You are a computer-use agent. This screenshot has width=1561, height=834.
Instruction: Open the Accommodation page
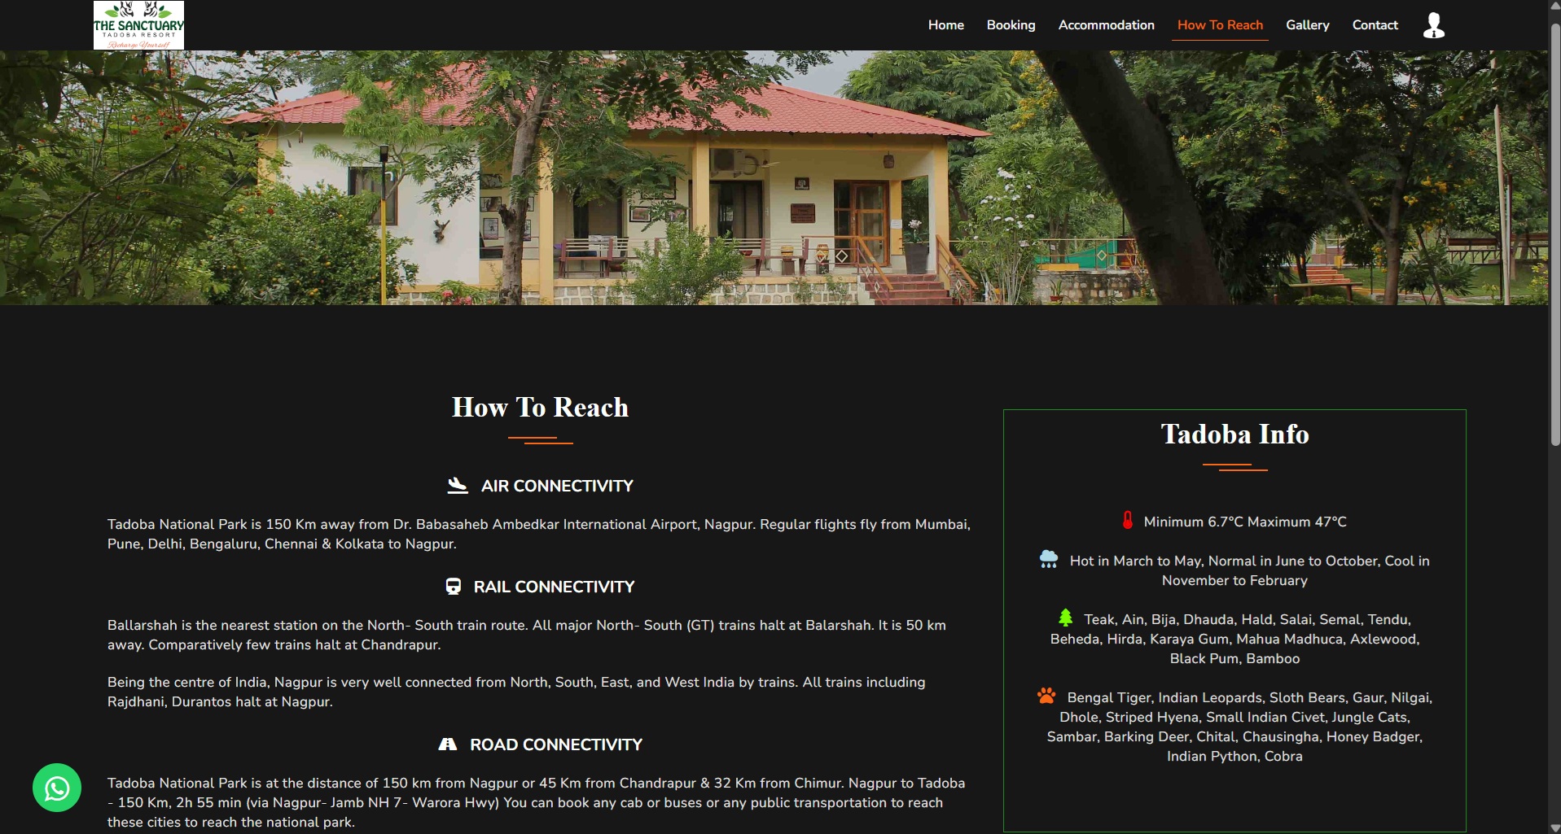point(1106,25)
